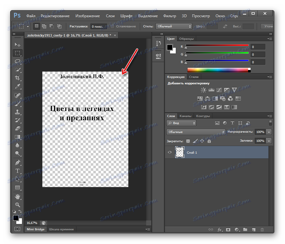Image resolution: width=285 pixels, height=244 pixels.
Task: Select the Gradient tool
Action: (x=18, y=137)
